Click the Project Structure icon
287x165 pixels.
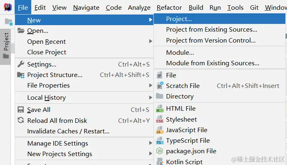pos(21,75)
